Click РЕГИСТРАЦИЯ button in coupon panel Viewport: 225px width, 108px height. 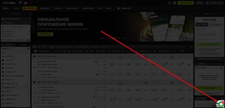(x=209, y=88)
